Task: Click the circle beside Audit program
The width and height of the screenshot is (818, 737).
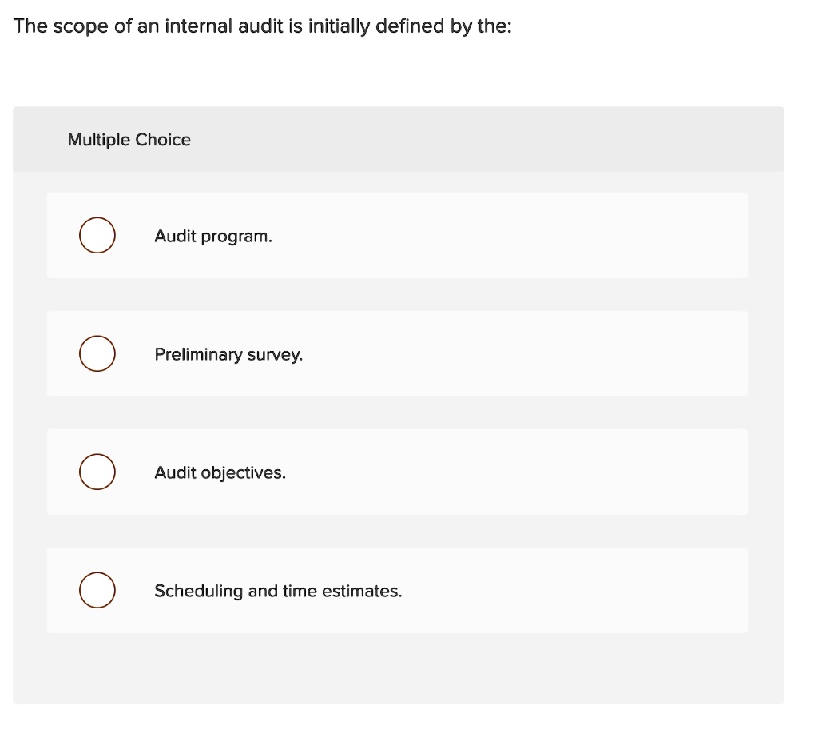Action: pos(97,235)
